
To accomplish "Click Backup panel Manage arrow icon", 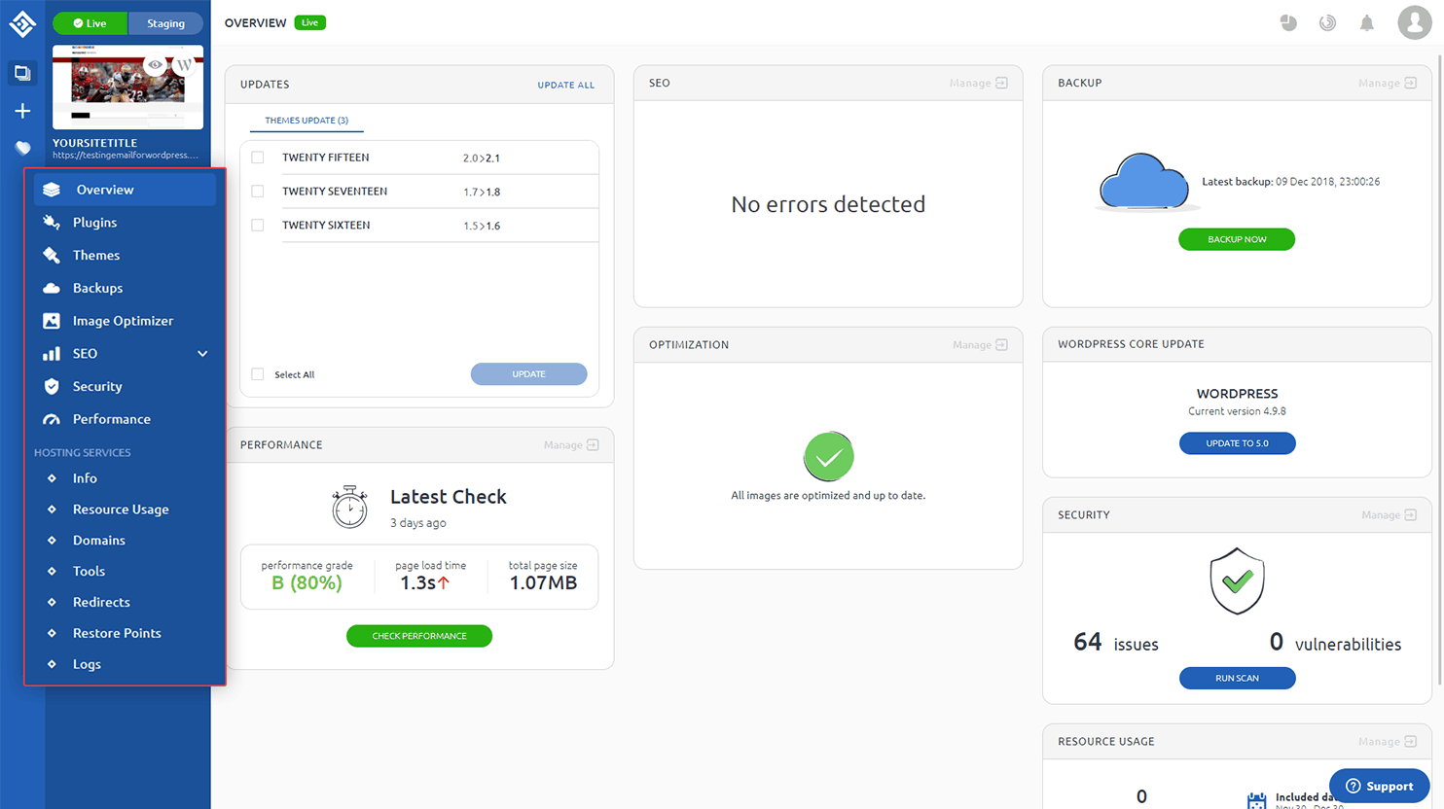I will [1410, 83].
